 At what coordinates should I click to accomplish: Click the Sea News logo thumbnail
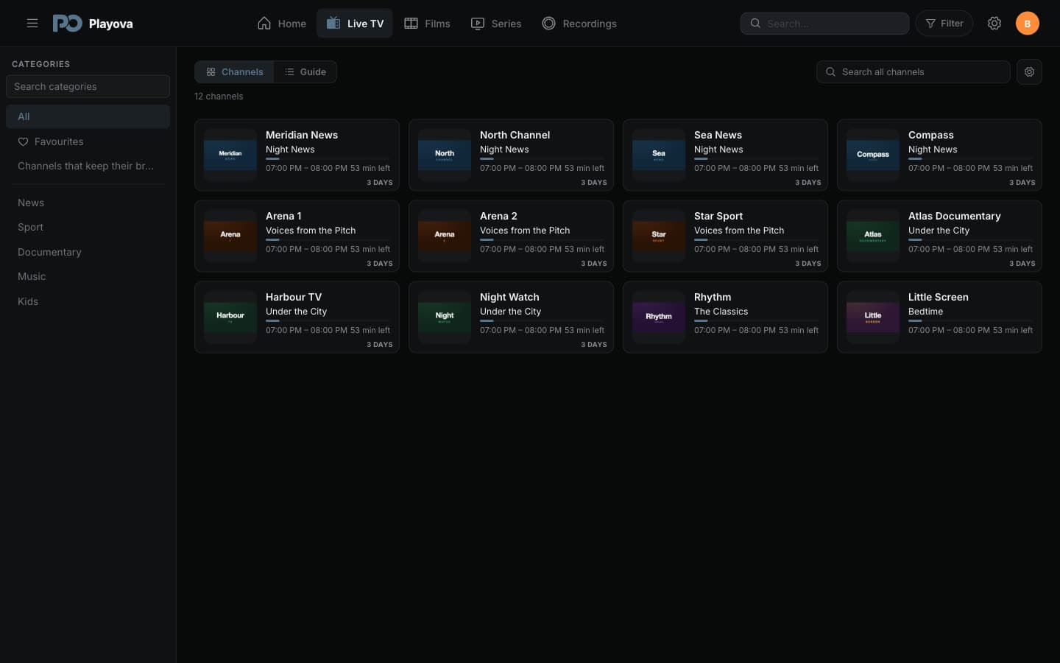(659, 155)
